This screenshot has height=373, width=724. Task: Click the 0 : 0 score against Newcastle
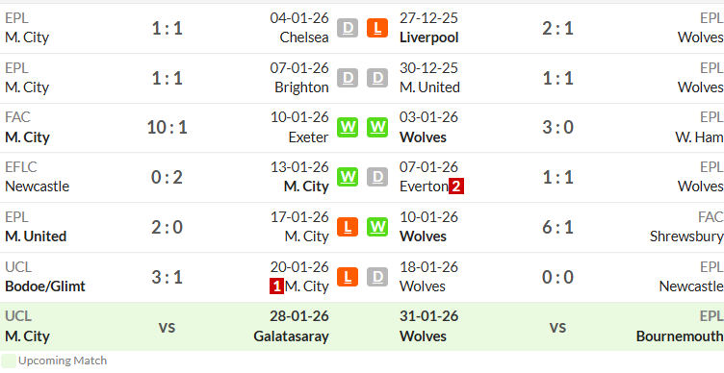(557, 277)
